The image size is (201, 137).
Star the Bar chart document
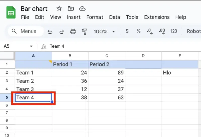tap(59, 9)
